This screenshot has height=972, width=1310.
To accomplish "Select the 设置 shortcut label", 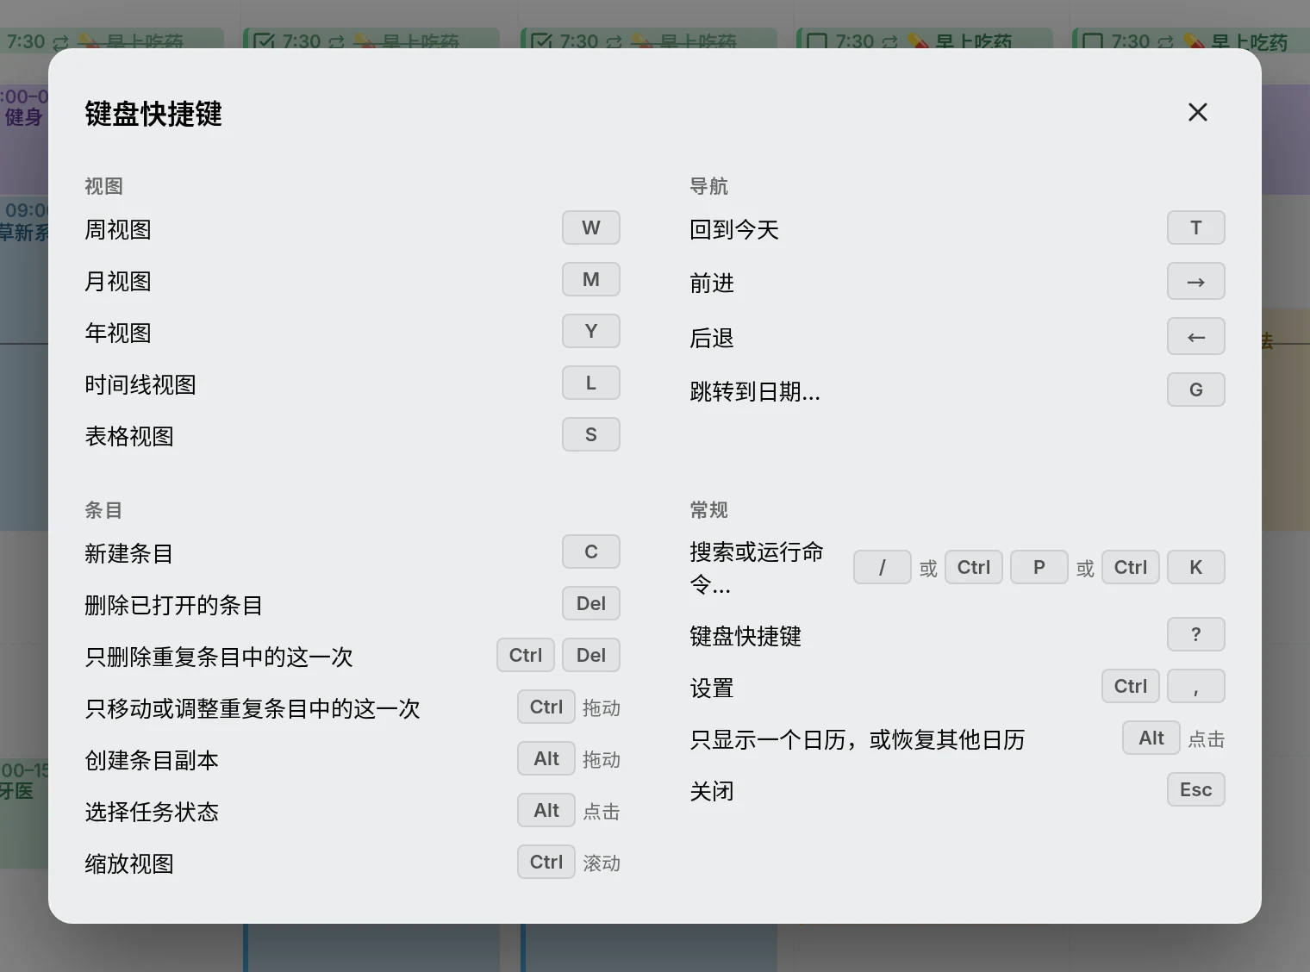I will click(x=712, y=688).
